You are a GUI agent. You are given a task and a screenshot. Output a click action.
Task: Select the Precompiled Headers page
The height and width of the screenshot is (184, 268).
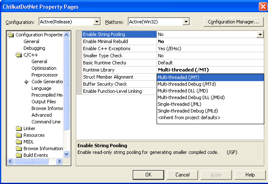click(47, 95)
